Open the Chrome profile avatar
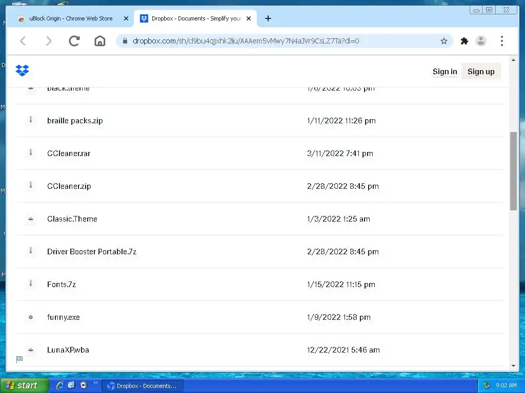 point(481,41)
